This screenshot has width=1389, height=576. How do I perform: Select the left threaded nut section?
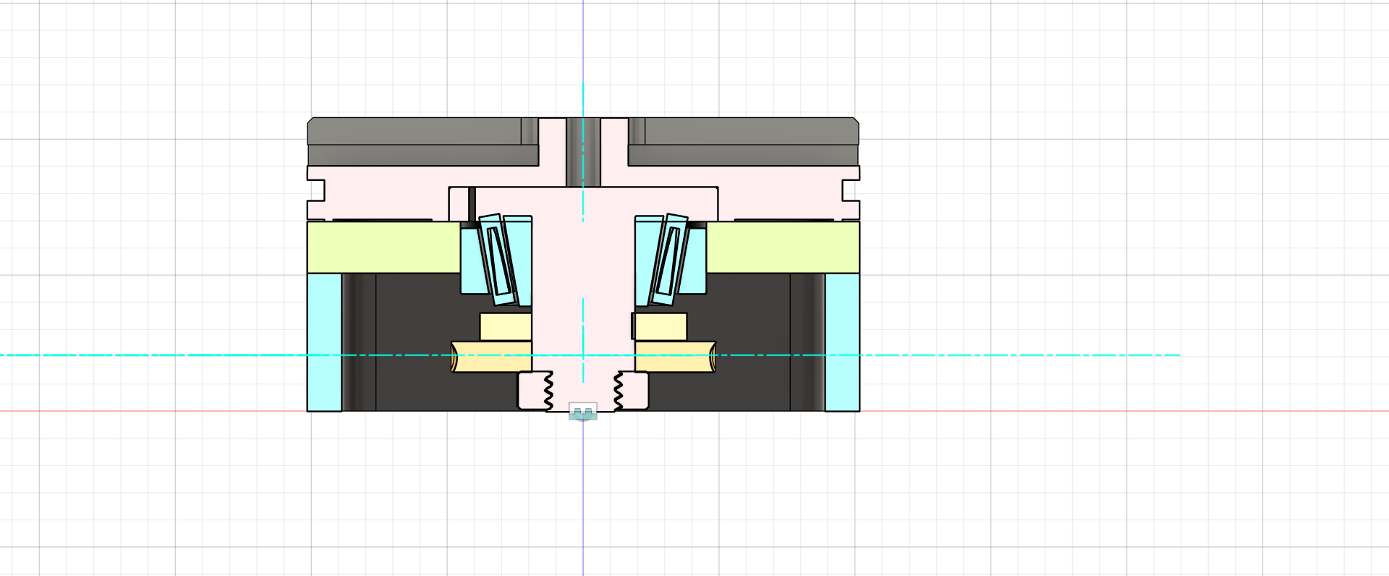point(535,391)
